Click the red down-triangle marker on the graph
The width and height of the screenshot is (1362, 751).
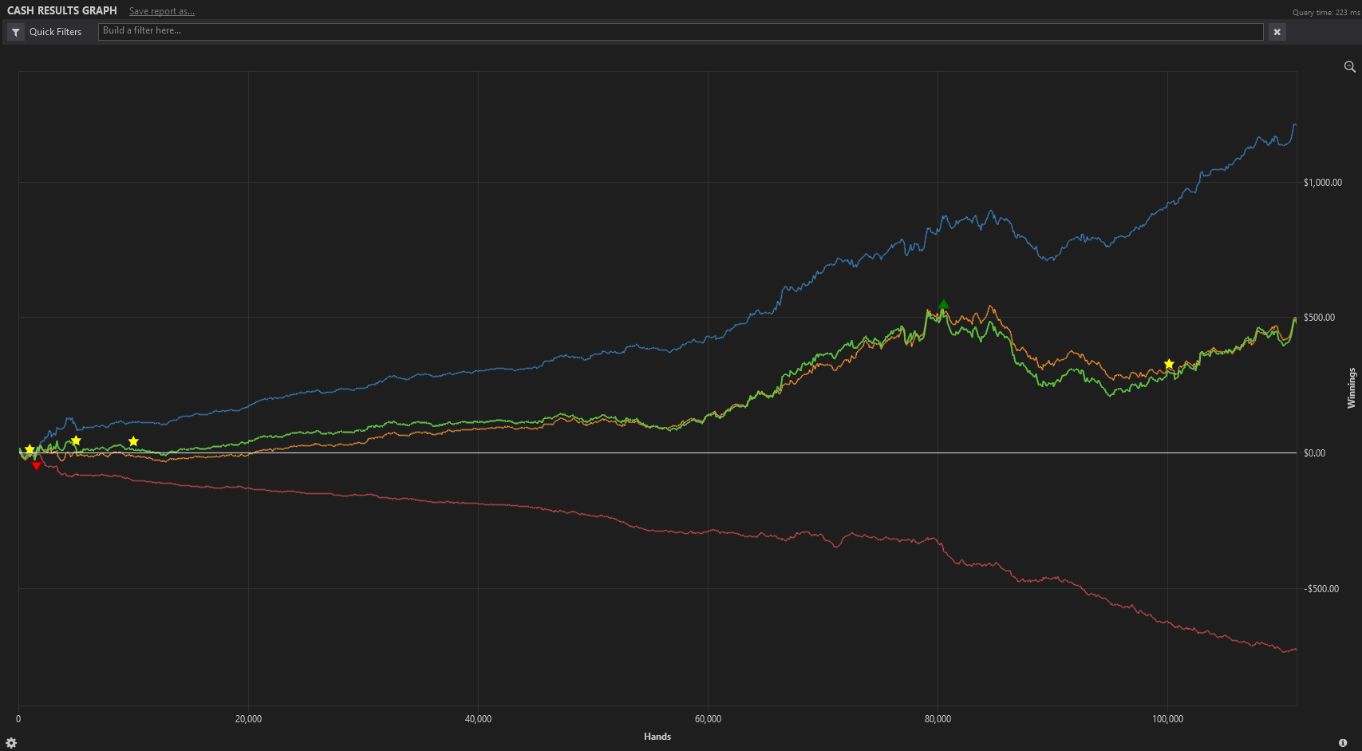(x=36, y=465)
